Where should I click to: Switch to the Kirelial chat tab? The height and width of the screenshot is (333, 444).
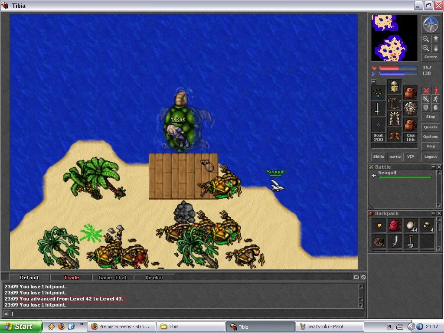click(x=154, y=277)
